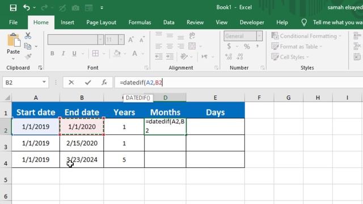363x204 pixels.
Task: Pick the Font Color A
Action: 134,54
